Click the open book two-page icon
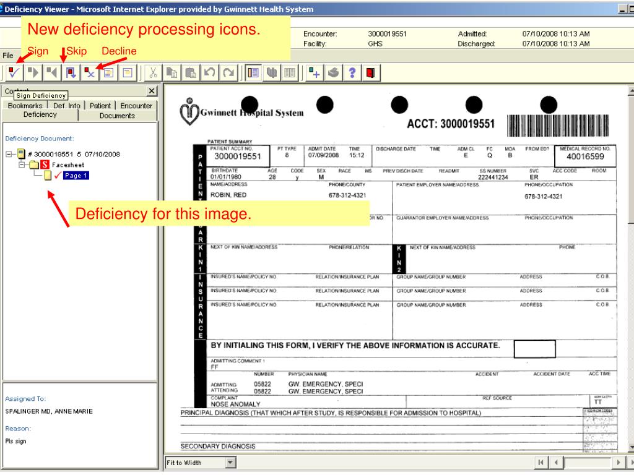The width and height of the screenshot is (634, 475). pyautogui.click(x=290, y=73)
